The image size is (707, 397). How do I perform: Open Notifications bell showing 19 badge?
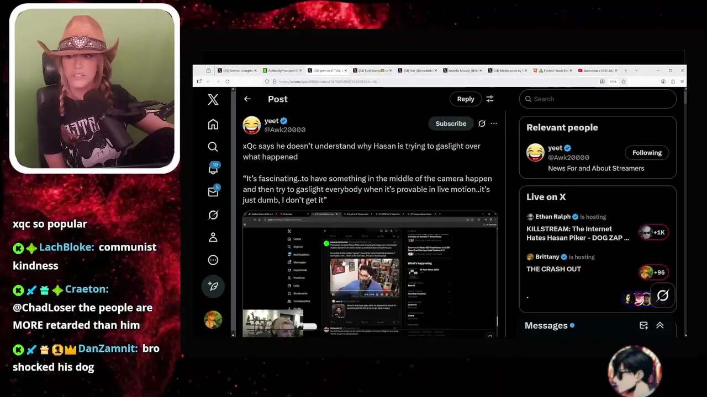[x=213, y=169]
